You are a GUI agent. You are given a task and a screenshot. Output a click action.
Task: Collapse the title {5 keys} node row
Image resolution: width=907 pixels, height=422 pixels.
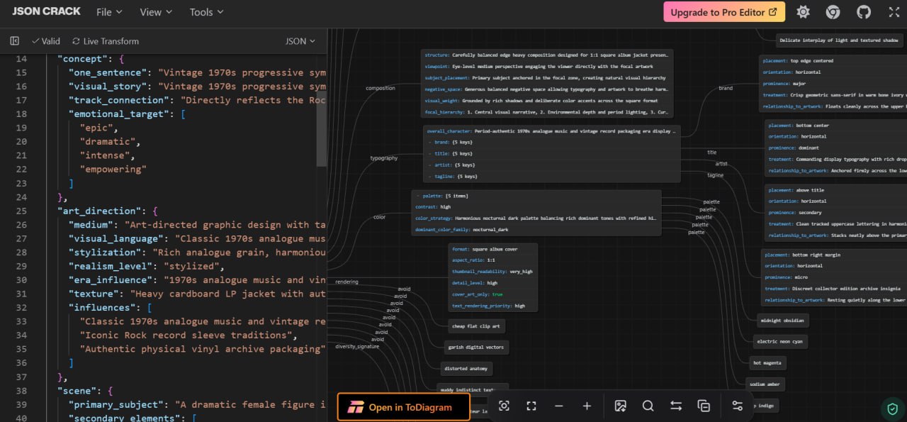(551, 154)
